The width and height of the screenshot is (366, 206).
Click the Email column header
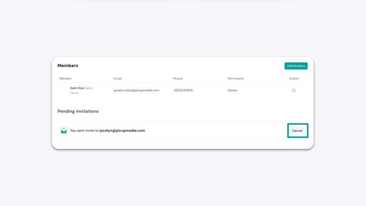tap(118, 78)
